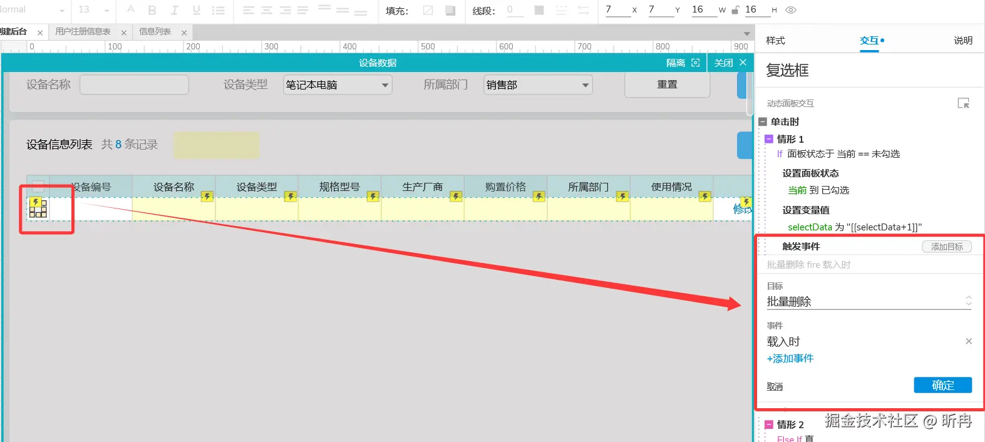Switch to the 用户注册信息表 page tab

click(x=83, y=31)
